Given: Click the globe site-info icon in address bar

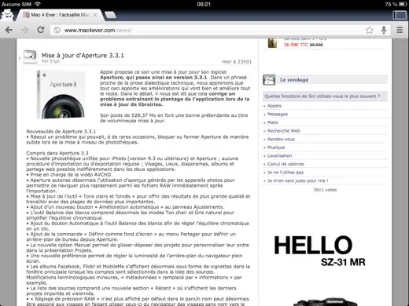Looking at the screenshot, I should (x=57, y=31).
